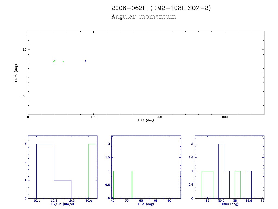Click the HRA (deg) label under scatter plot
The width and height of the screenshot is (278, 209).
pyautogui.click(x=146, y=120)
